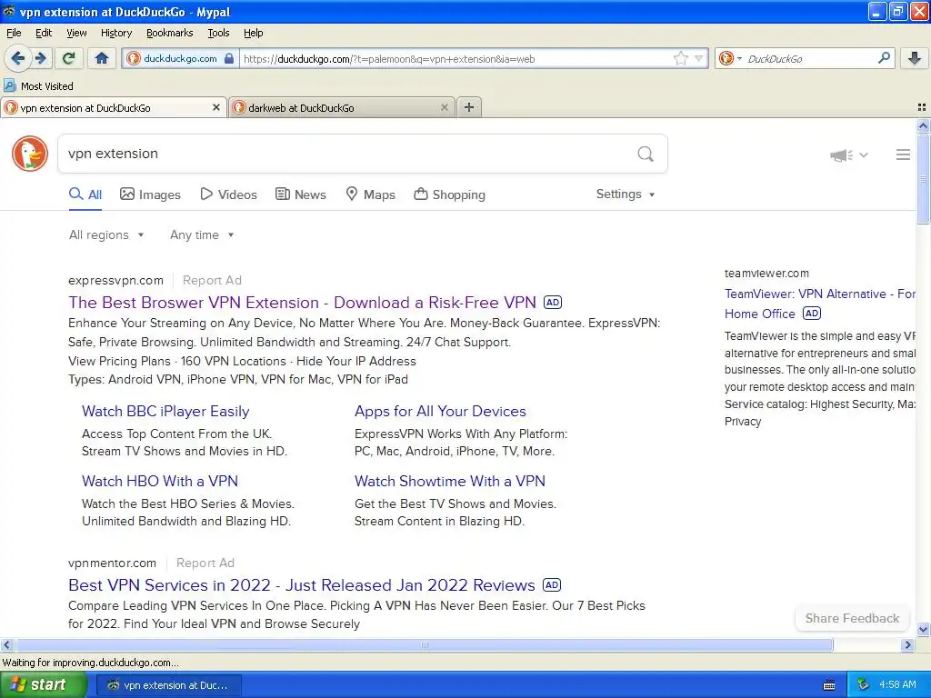Viewport: 931px width, 698px height.
Task: Click the expressvpn.com domain text
Action: (x=115, y=280)
